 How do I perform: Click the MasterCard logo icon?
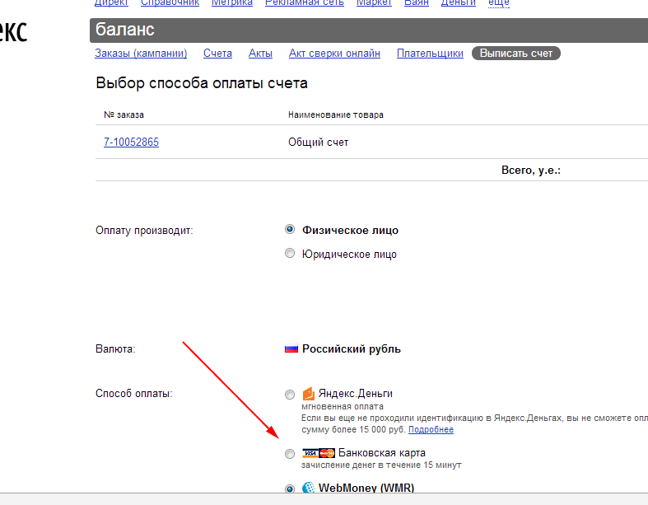point(327,453)
